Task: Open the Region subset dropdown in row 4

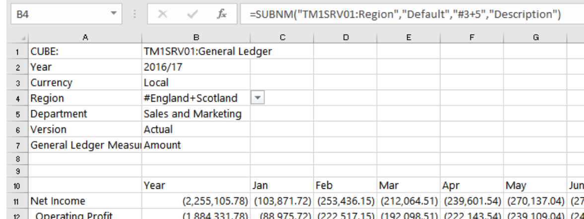Action: [258, 98]
